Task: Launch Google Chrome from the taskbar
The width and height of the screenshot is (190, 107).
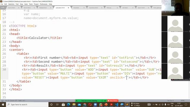Action: (x=85, y=104)
